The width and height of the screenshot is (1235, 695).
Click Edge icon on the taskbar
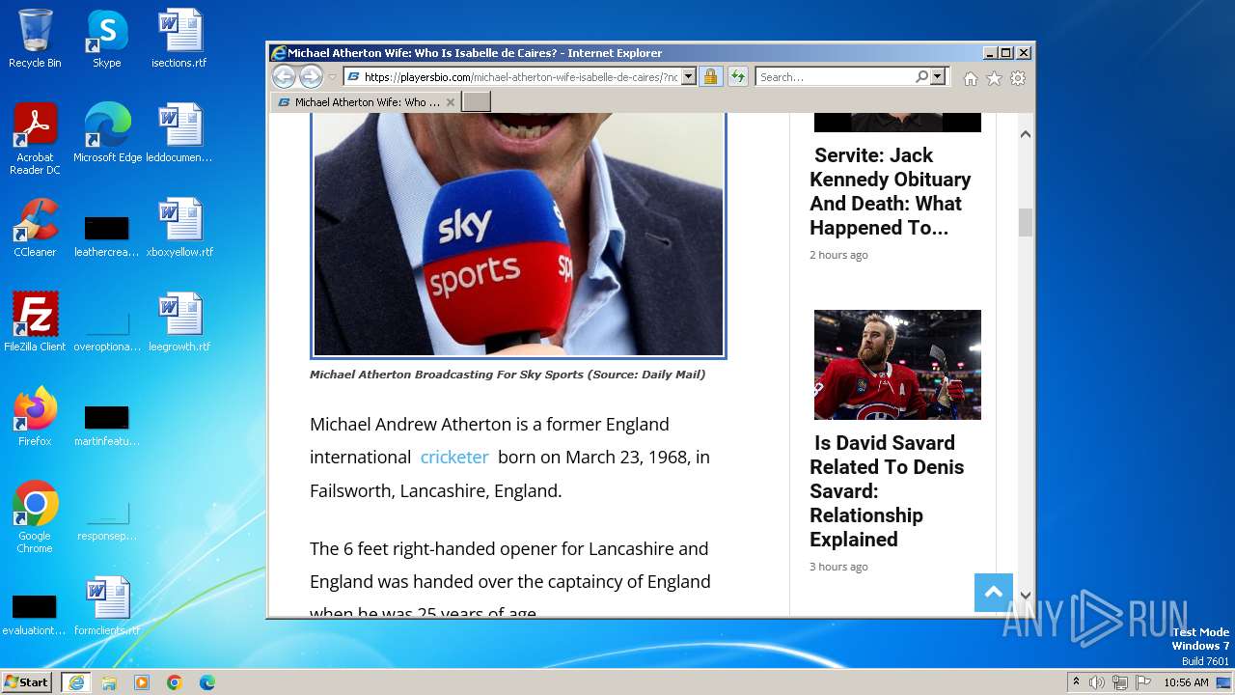click(207, 681)
